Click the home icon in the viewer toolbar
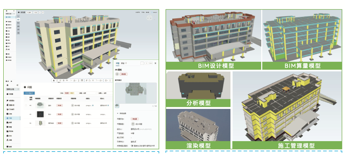 54,80
